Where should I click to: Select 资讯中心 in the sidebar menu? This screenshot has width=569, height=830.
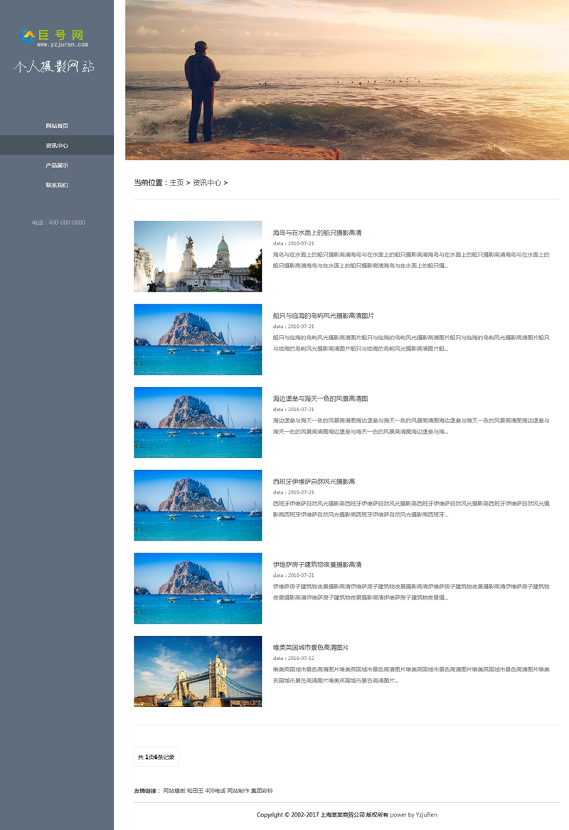(57, 146)
